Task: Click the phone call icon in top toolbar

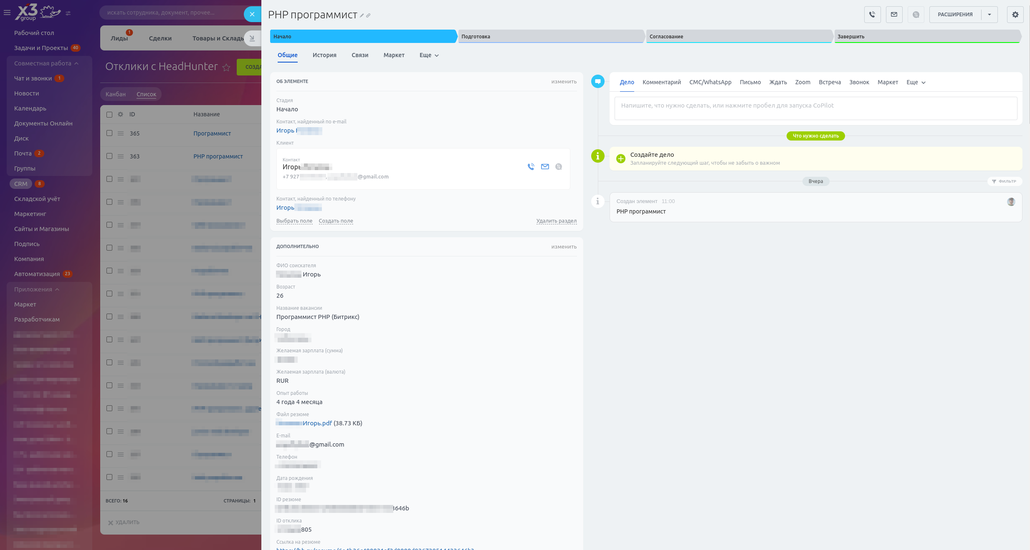Action: pyautogui.click(x=872, y=15)
